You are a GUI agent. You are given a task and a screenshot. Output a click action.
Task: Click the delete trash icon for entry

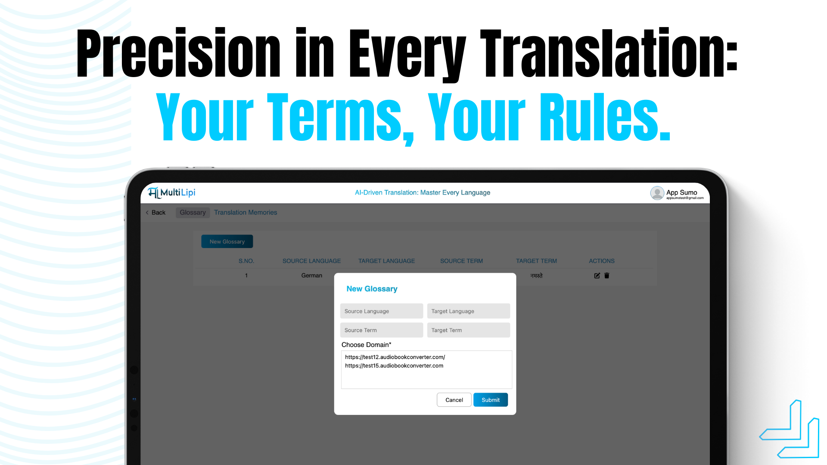click(x=606, y=275)
